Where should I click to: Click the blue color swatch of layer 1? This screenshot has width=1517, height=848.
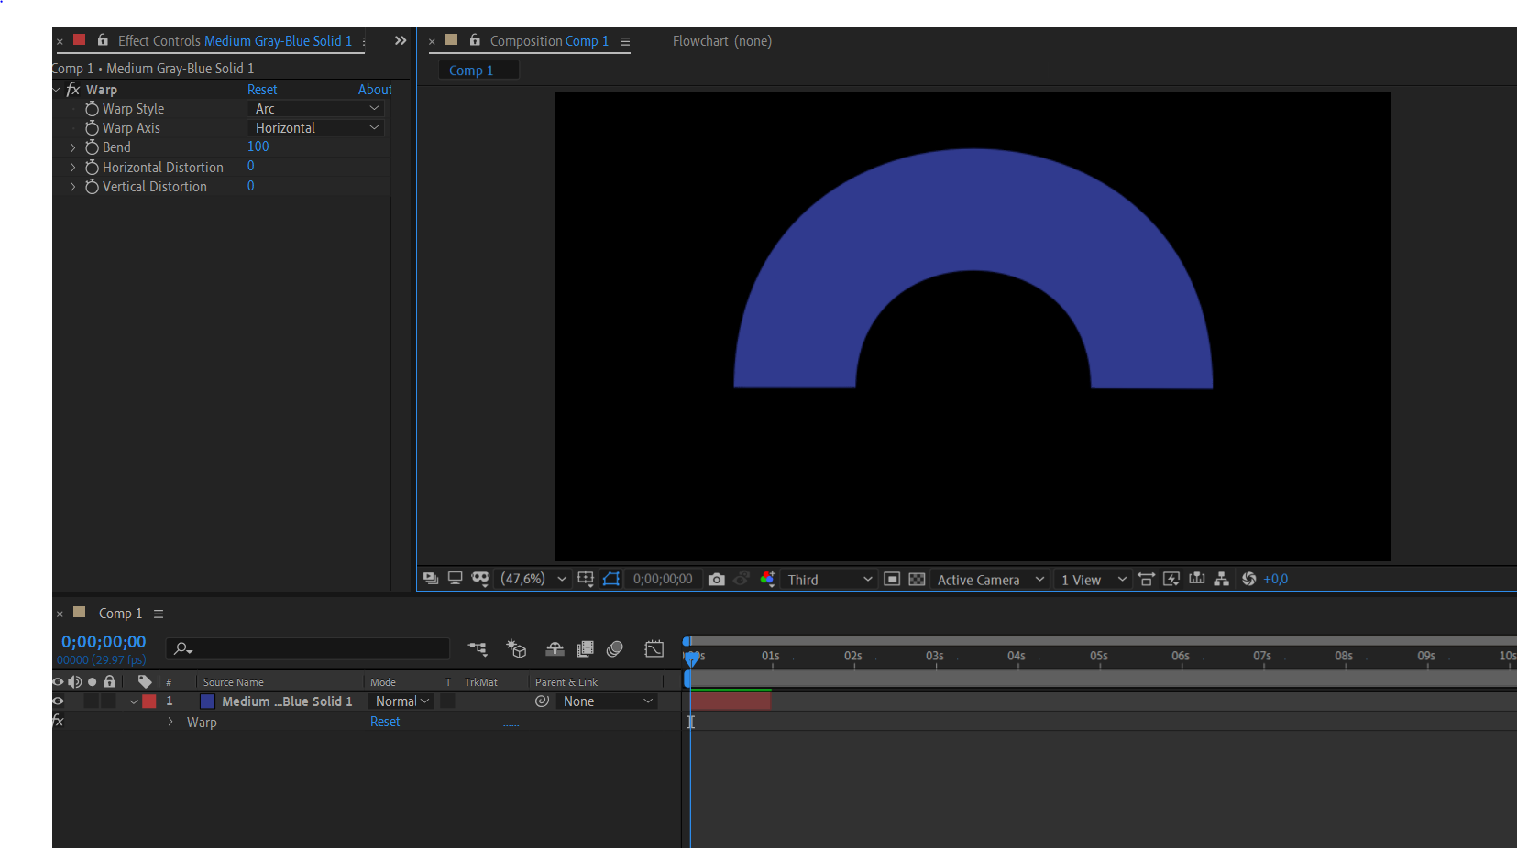(208, 701)
